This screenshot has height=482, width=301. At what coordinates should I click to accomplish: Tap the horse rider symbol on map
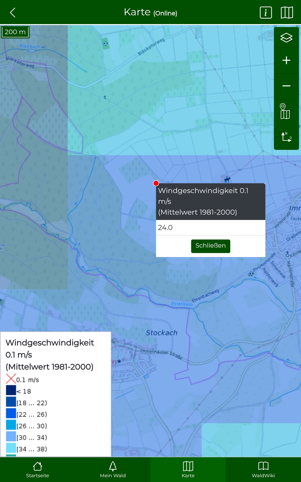[x=227, y=180]
